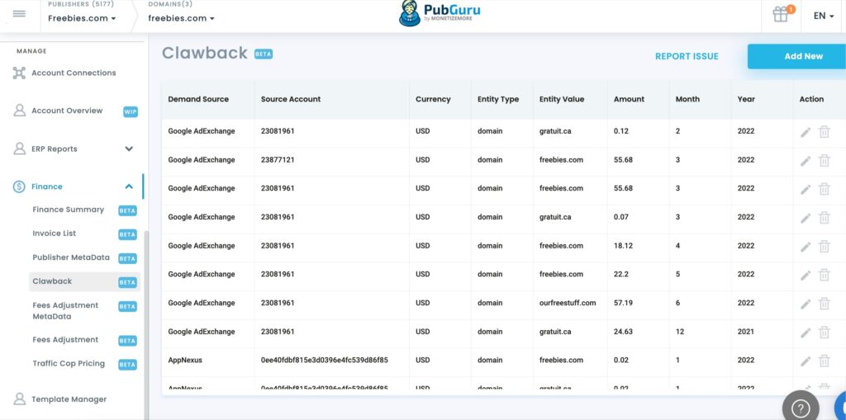Delete the gratuit.ca 0.12 row
The height and width of the screenshot is (420, 846).
pos(824,131)
